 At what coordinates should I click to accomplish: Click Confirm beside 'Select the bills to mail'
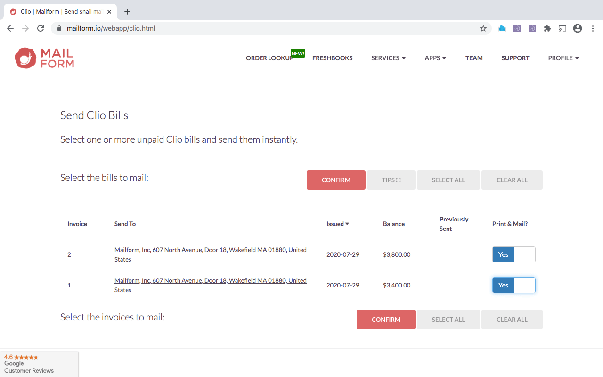(x=336, y=180)
